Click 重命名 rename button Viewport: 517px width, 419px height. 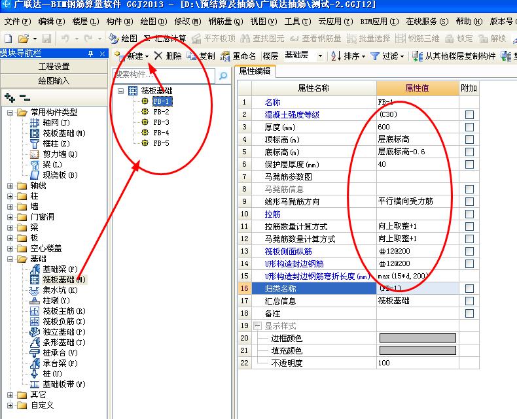pyautogui.click(x=238, y=56)
